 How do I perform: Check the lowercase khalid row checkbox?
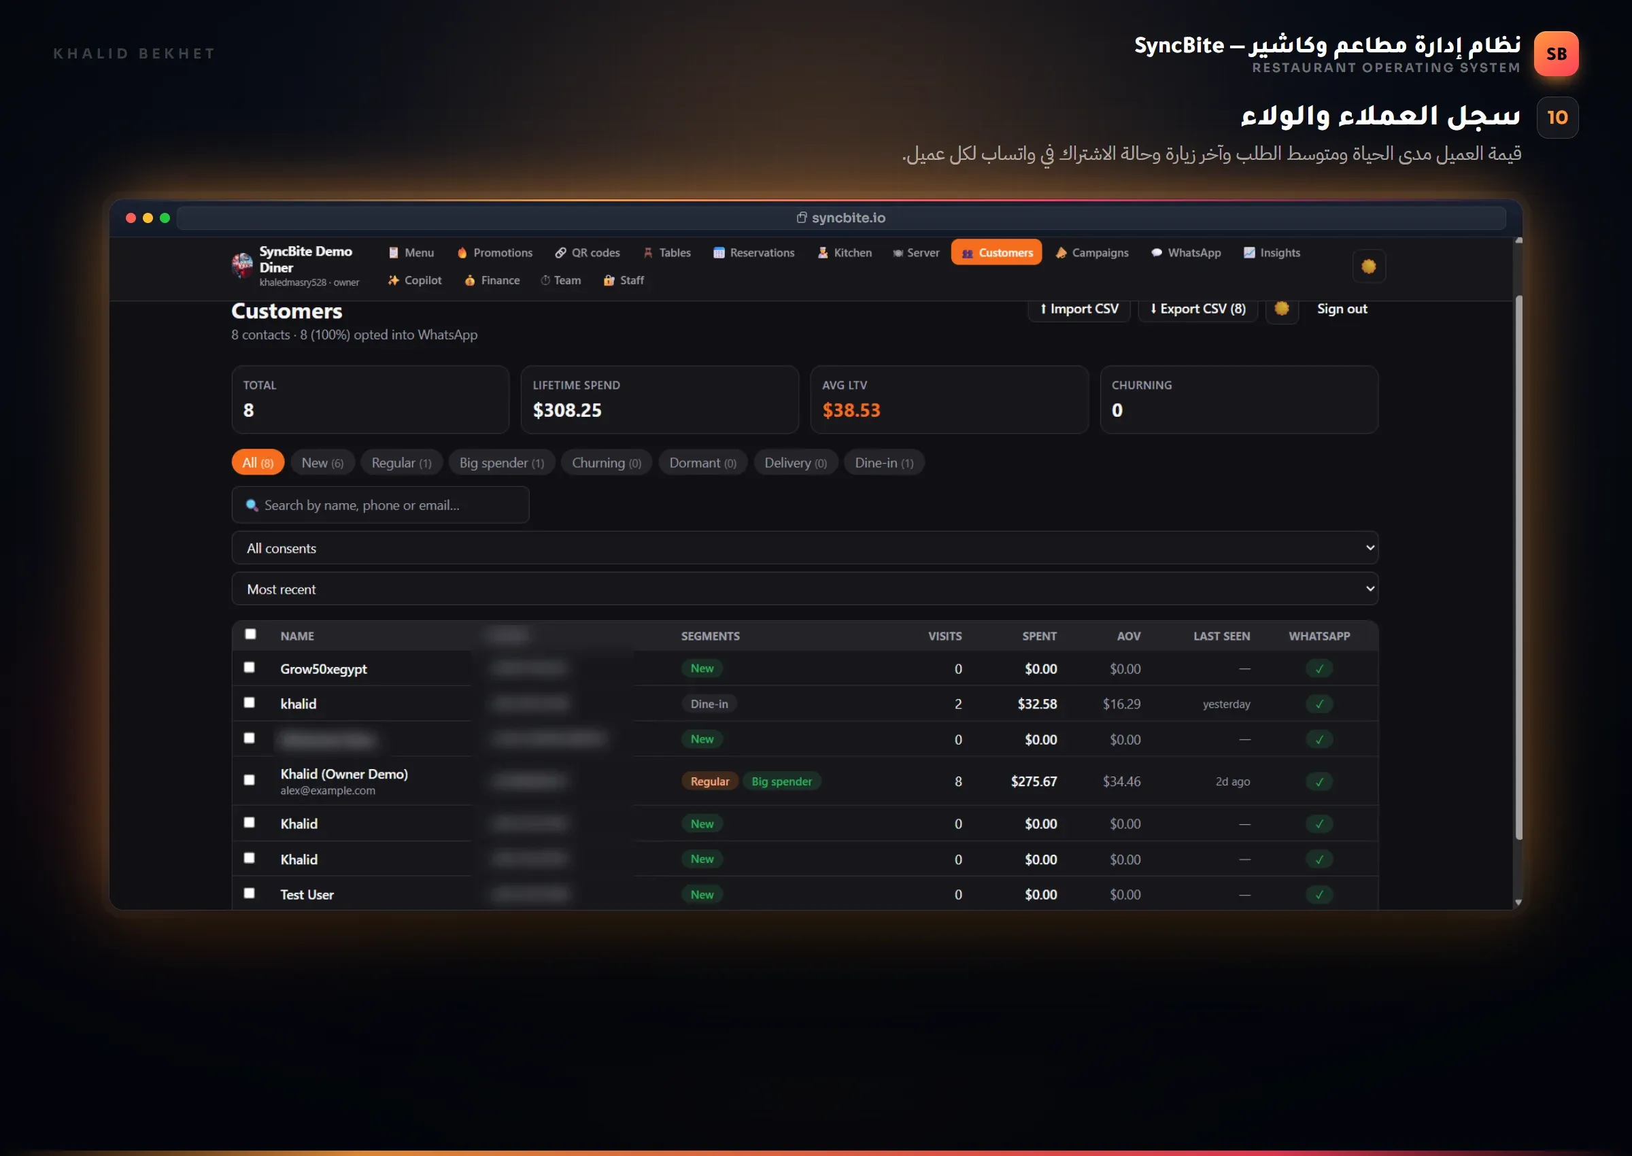pyautogui.click(x=249, y=702)
